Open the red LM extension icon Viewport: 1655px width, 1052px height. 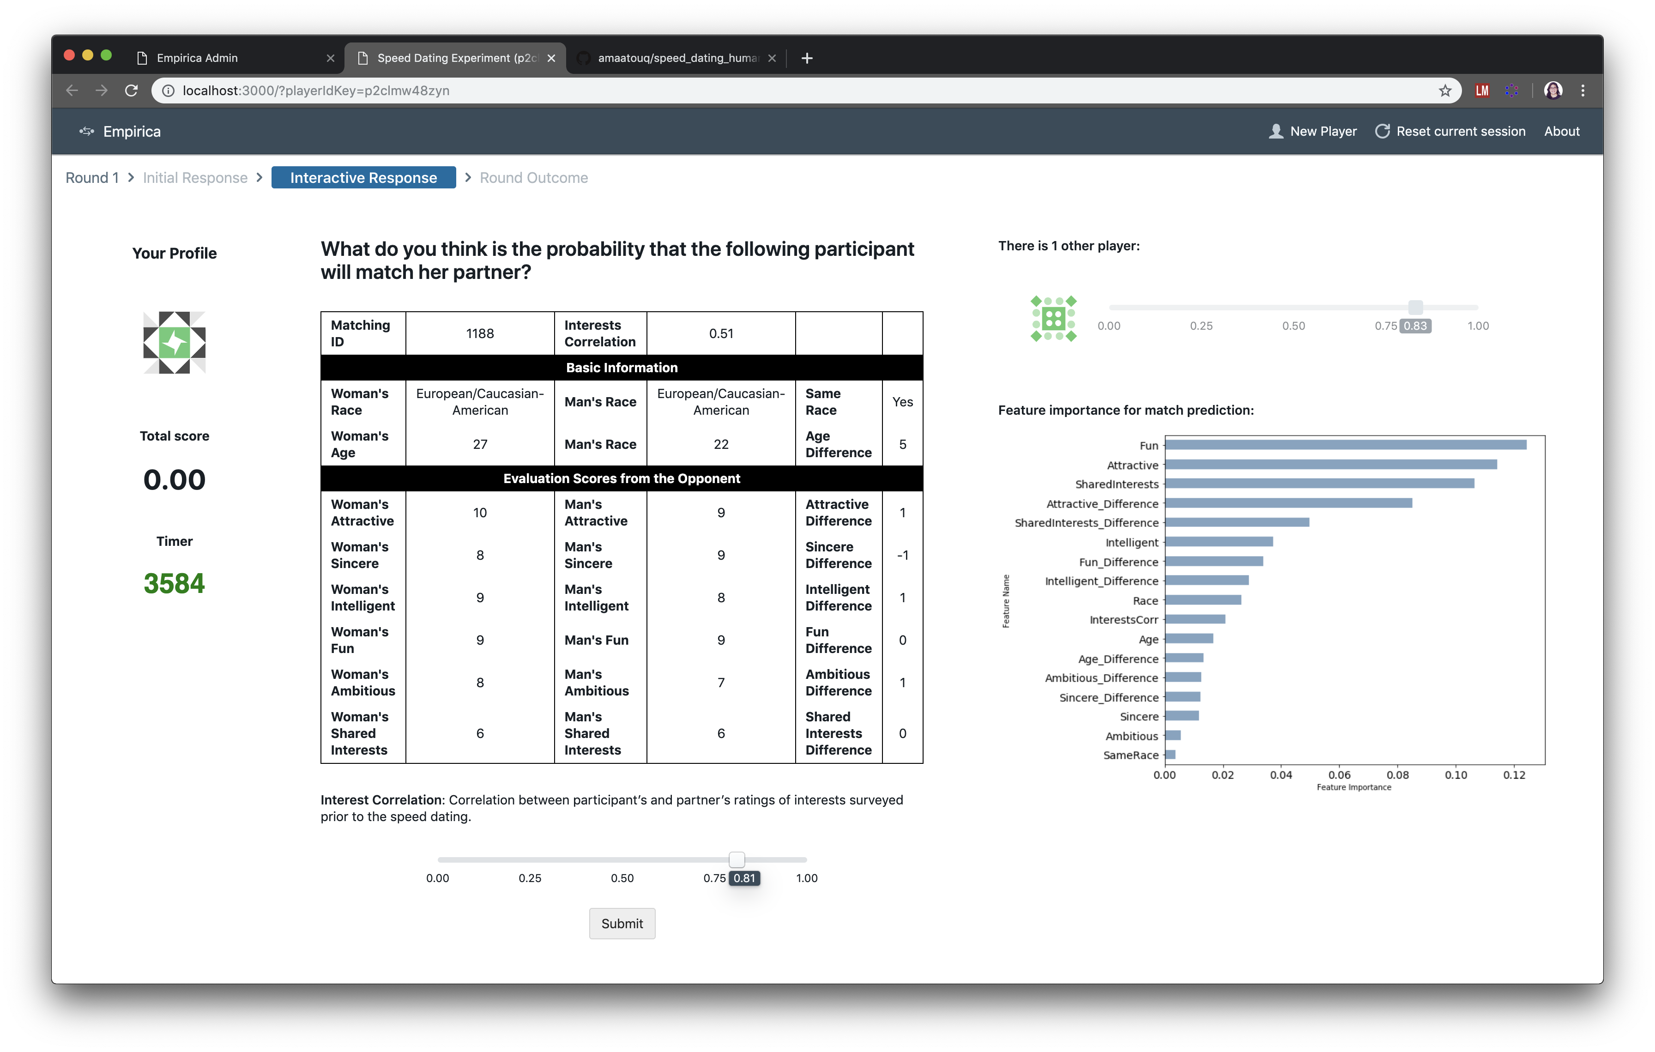point(1482,91)
